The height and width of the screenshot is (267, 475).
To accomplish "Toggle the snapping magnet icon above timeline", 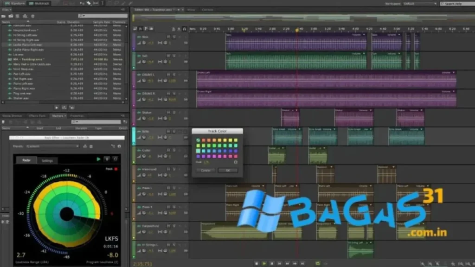I will point(184,29).
